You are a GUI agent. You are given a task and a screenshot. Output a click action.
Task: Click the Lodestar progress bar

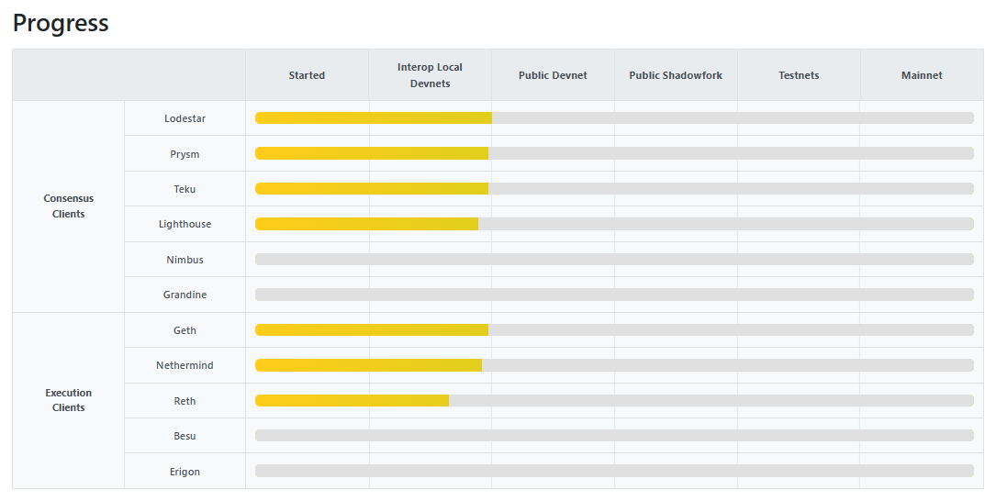pos(613,118)
